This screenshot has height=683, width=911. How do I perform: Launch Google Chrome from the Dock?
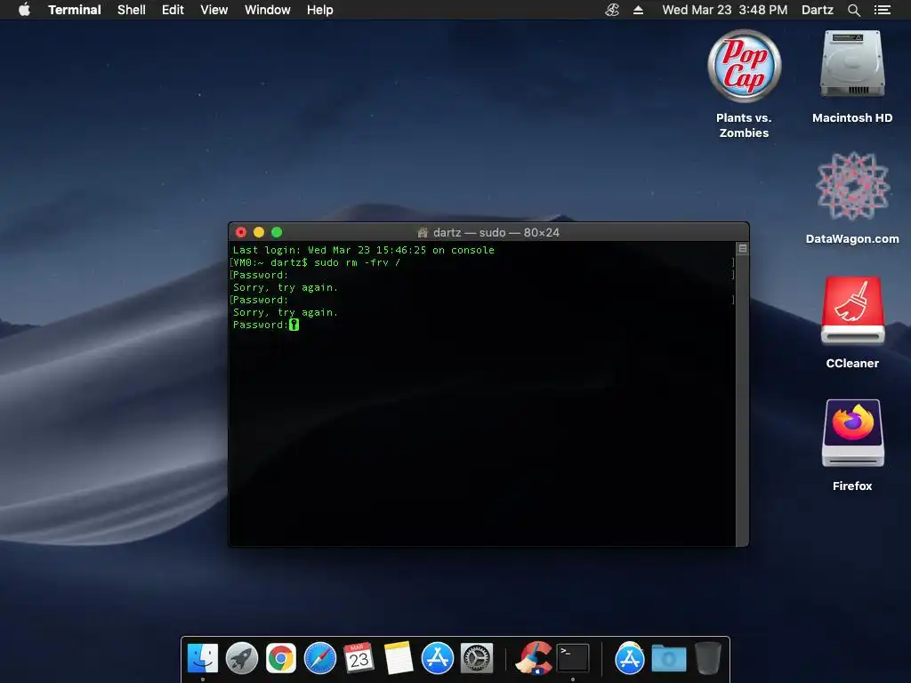click(280, 658)
